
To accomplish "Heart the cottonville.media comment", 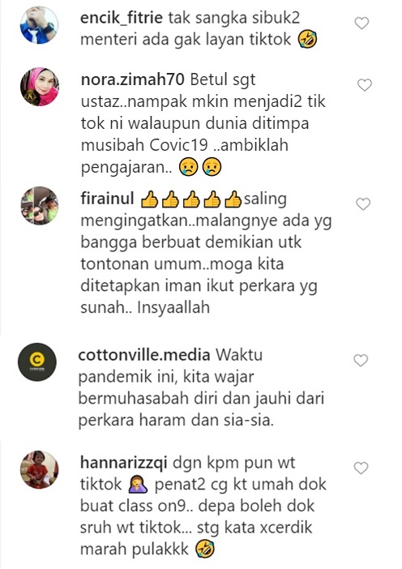I will point(361,361).
